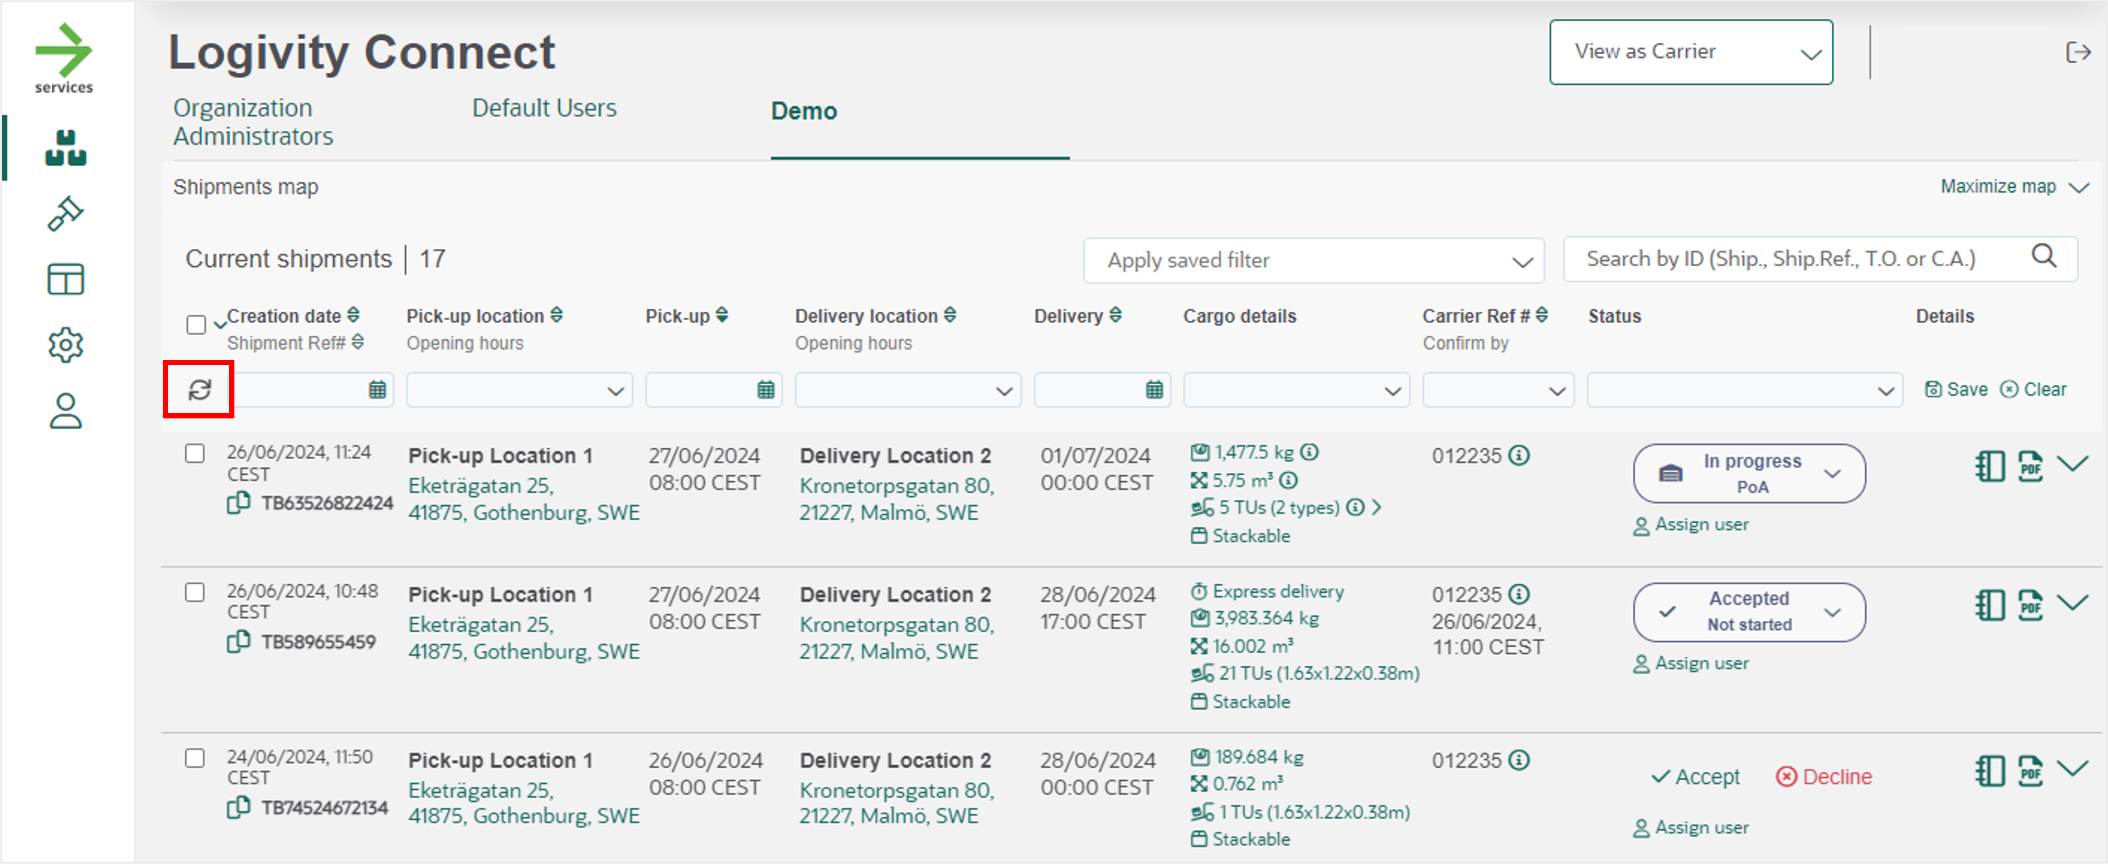2108x864 pixels.
Task: Decline shipment TB74524672134
Action: 1823,777
